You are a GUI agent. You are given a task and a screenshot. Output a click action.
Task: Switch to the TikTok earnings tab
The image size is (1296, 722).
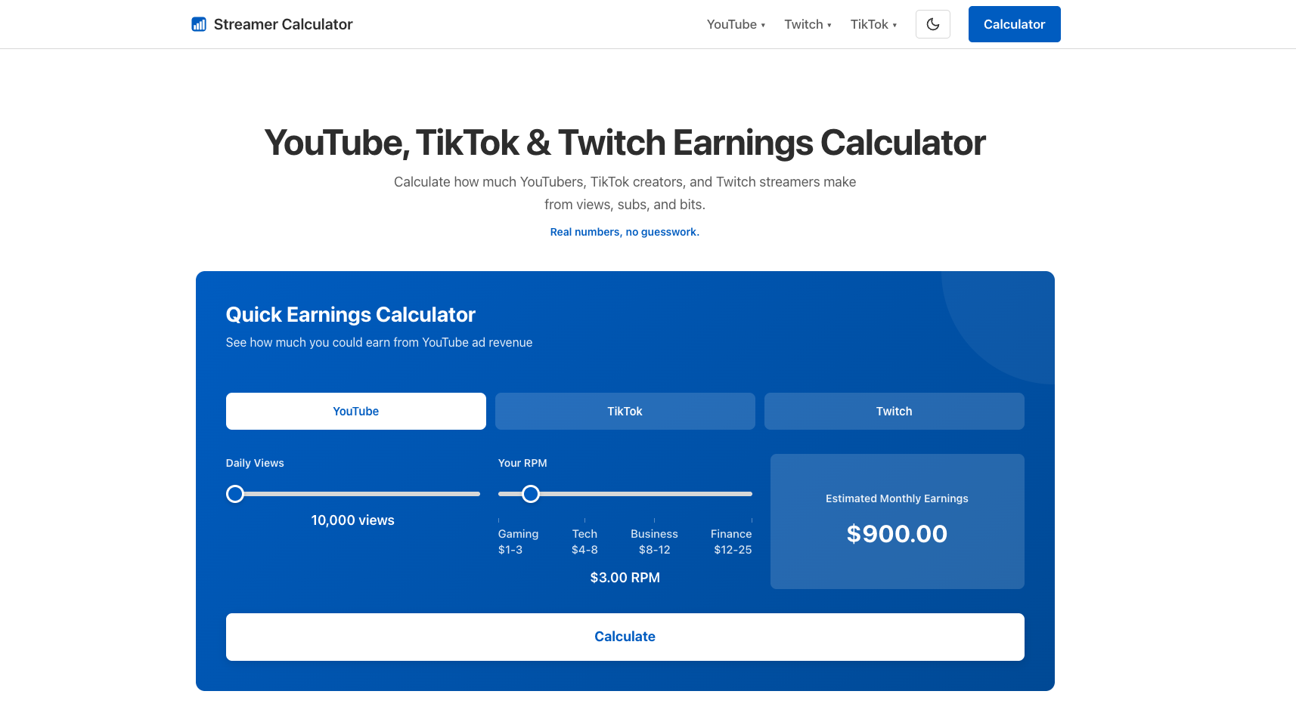point(625,411)
